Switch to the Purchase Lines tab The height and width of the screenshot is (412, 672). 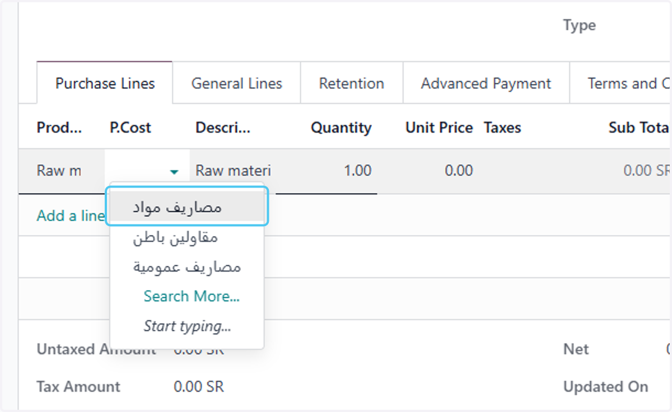pyautogui.click(x=105, y=83)
